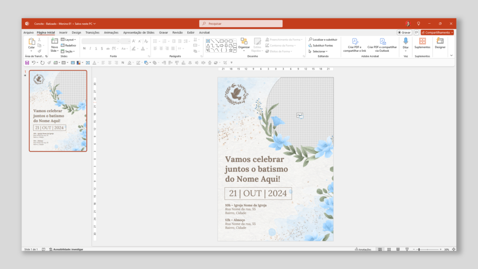Open the Designer pane

pos(440,43)
